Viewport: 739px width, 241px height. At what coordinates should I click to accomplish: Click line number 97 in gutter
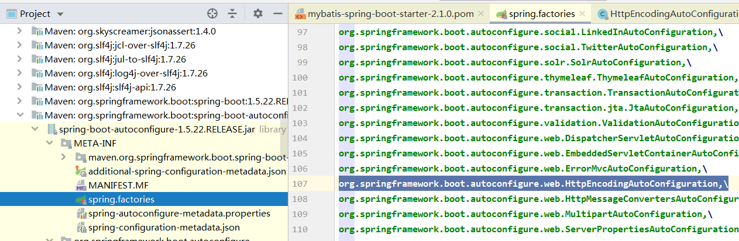pyautogui.click(x=303, y=32)
